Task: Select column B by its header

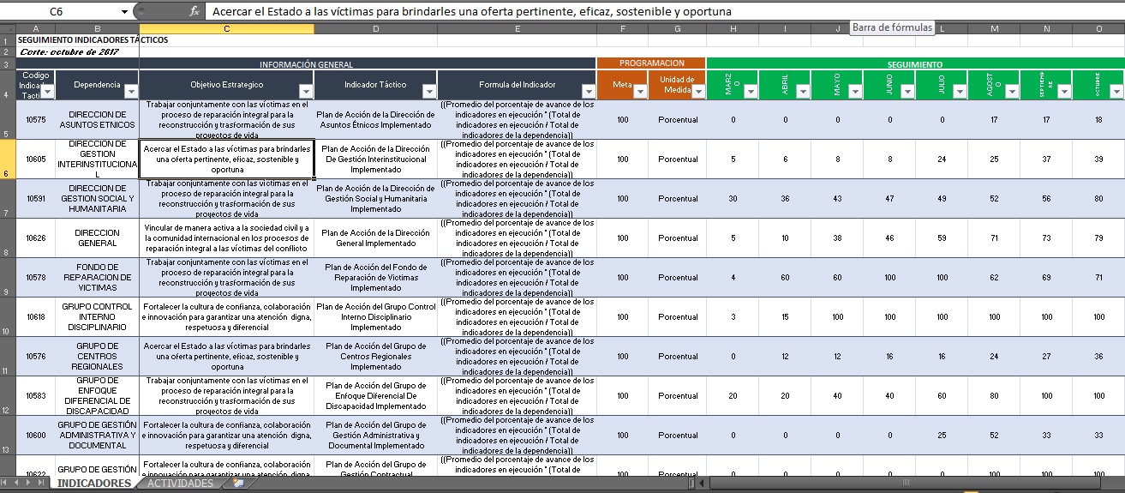Action: [x=97, y=29]
